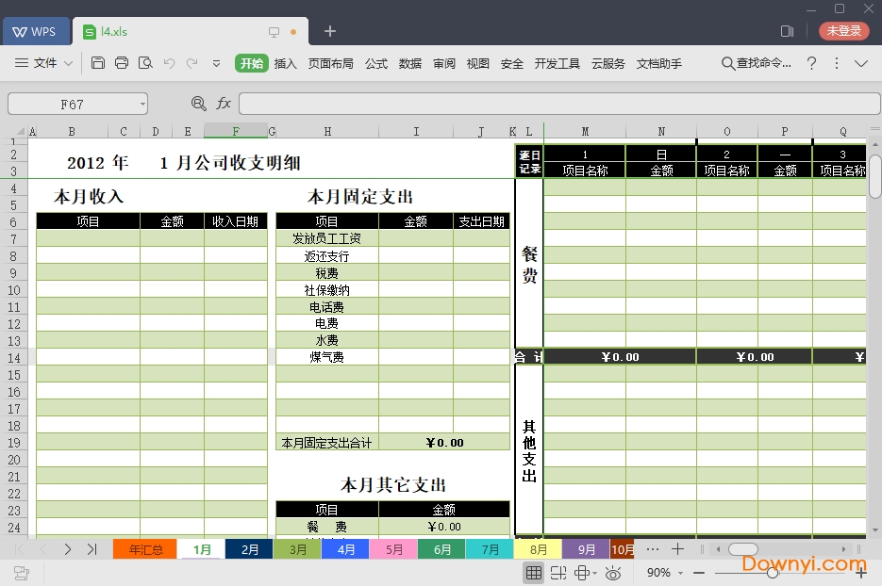The width and height of the screenshot is (882, 586).
Task: Click the Undo icon
Action: [168, 63]
